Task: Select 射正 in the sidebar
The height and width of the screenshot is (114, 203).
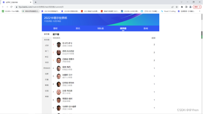Action: [x=47, y=57]
